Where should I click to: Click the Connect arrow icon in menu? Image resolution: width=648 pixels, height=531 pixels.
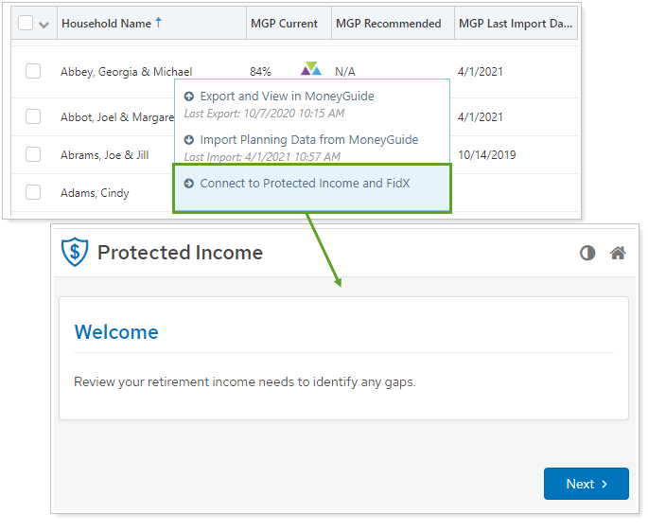[189, 184]
